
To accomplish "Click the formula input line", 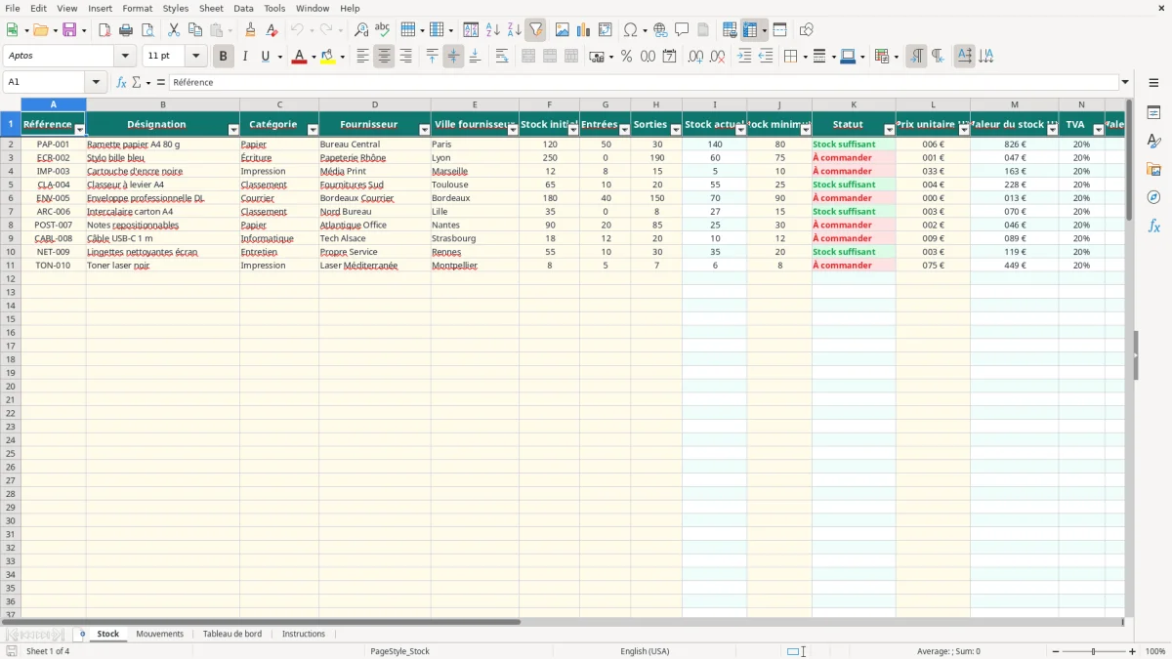I will coord(644,82).
